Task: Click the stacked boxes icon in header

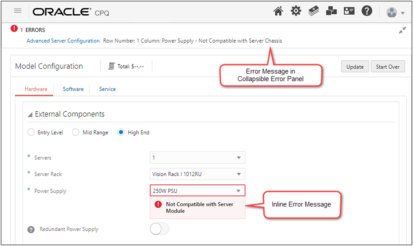Action: coord(331,11)
